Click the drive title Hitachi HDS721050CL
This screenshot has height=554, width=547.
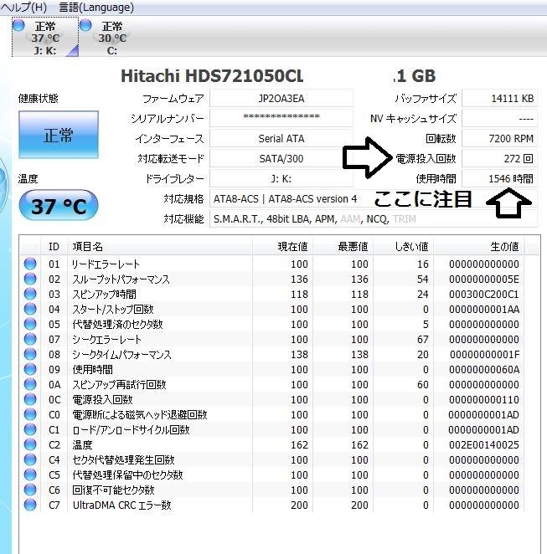tap(212, 76)
